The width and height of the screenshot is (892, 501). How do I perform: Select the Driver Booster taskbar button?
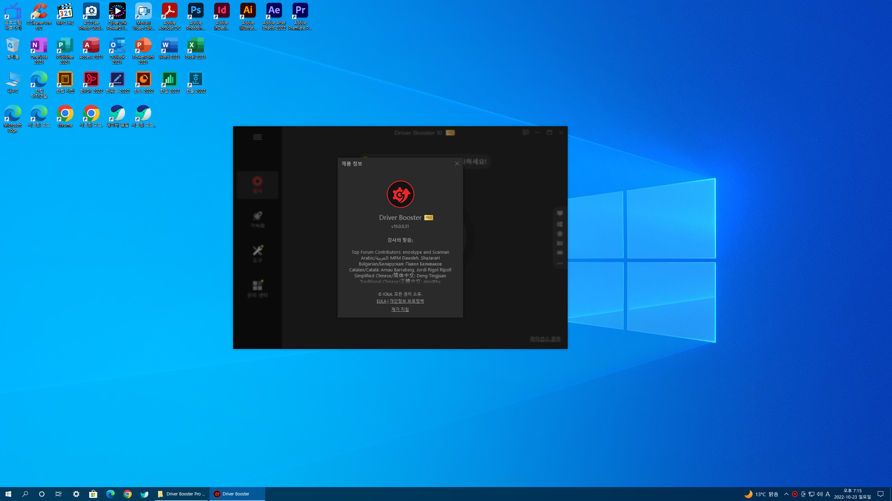point(237,494)
